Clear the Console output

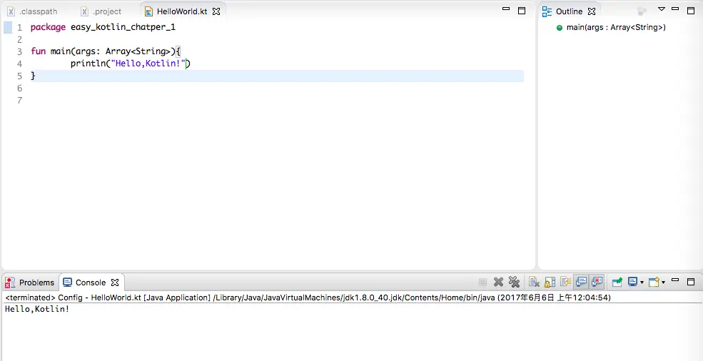point(534,282)
